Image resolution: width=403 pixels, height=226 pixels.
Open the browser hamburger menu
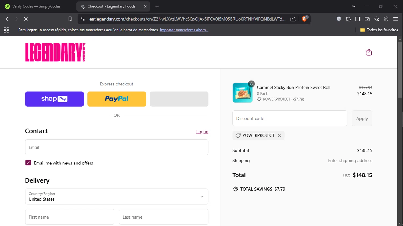395,19
